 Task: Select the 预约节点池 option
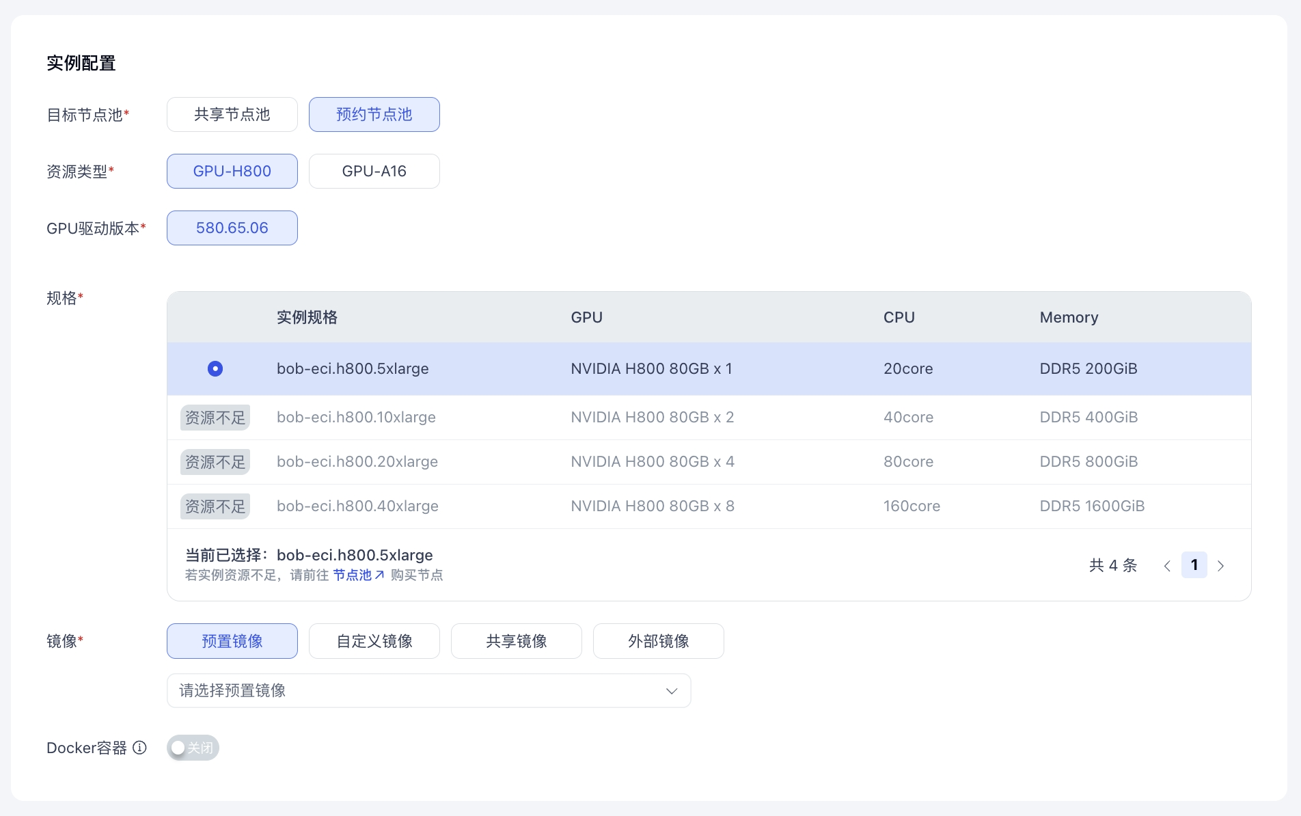(x=374, y=115)
